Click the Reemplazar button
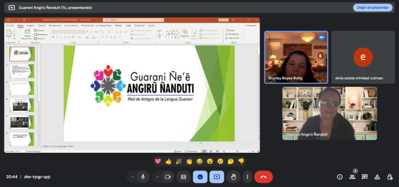The width and height of the screenshot is (399, 187). click(x=233, y=34)
